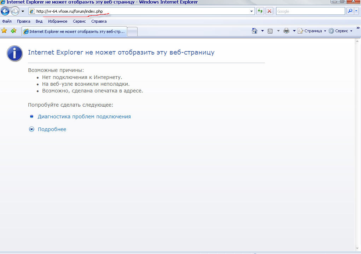The image size is (361, 254).
Task: Click the Forward navigation button
Action: pyautogui.click(x=15, y=11)
